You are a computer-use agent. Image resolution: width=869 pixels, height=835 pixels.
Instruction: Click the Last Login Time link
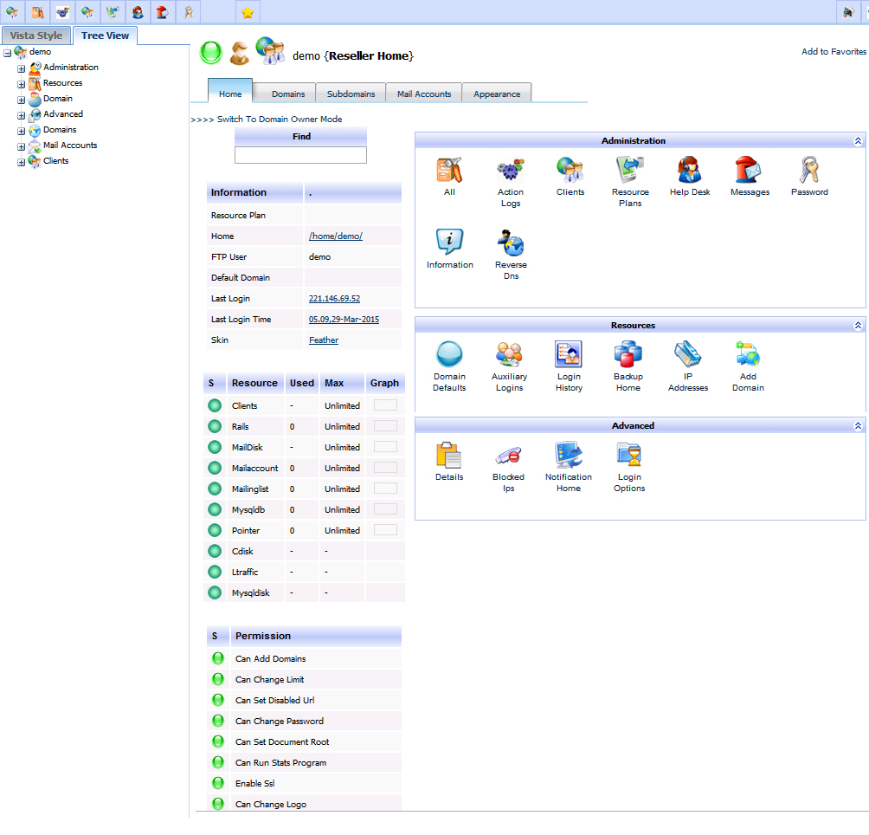click(x=344, y=320)
